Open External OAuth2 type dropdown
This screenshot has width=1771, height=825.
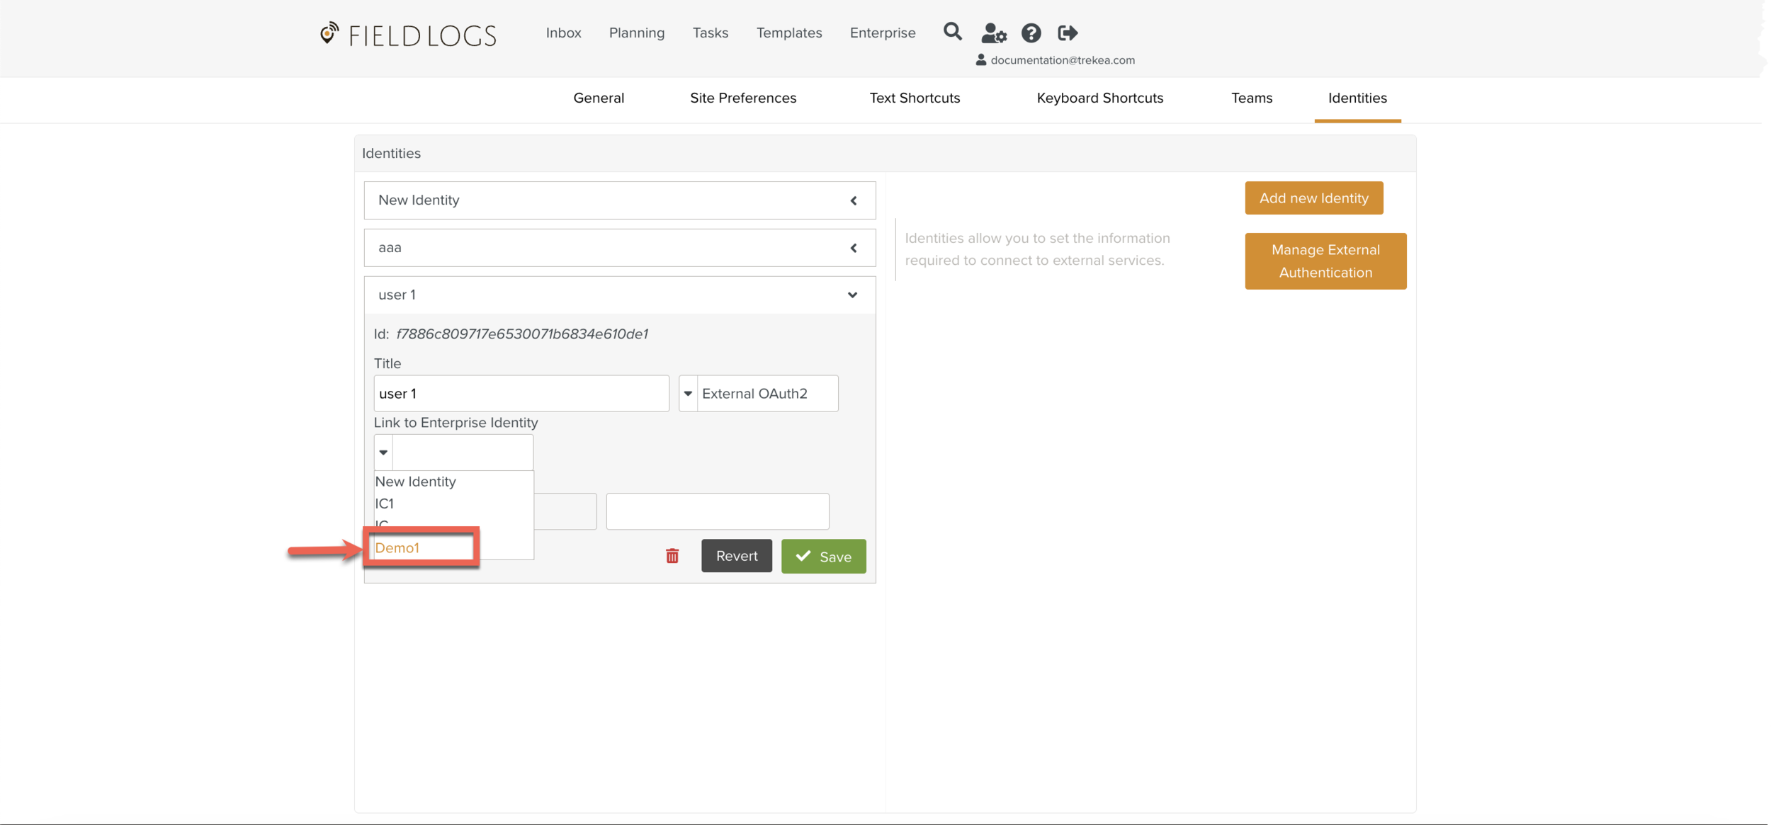click(x=688, y=394)
